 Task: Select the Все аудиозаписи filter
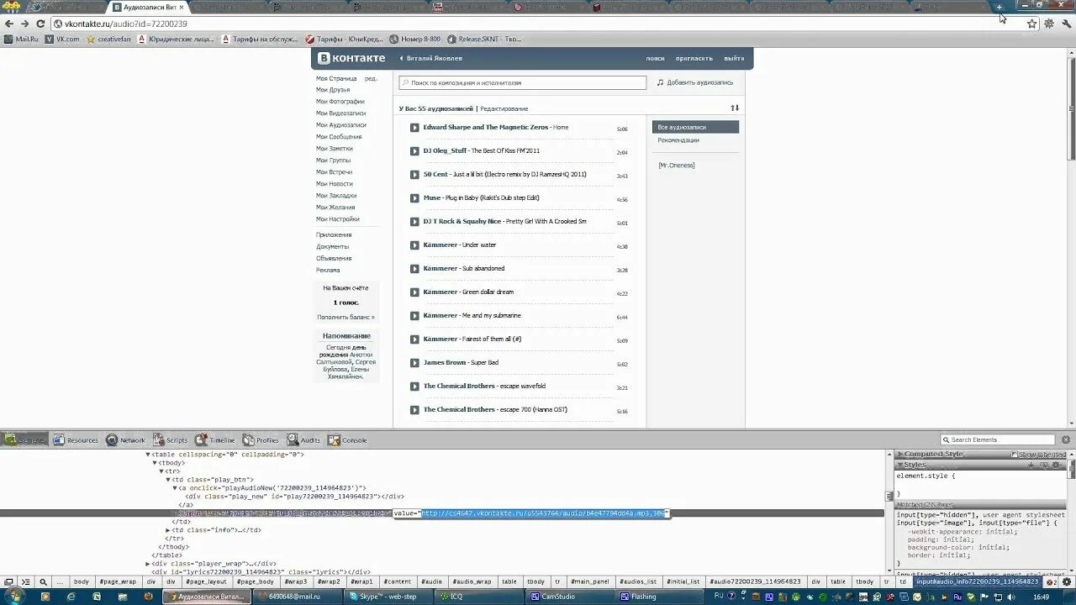695,127
